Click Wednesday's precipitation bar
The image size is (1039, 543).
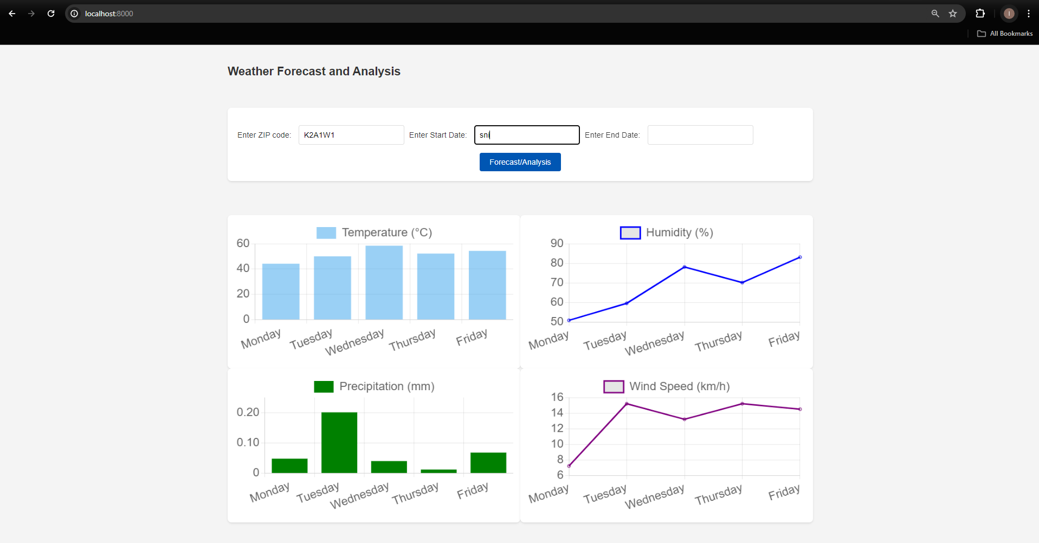click(389, 467)
